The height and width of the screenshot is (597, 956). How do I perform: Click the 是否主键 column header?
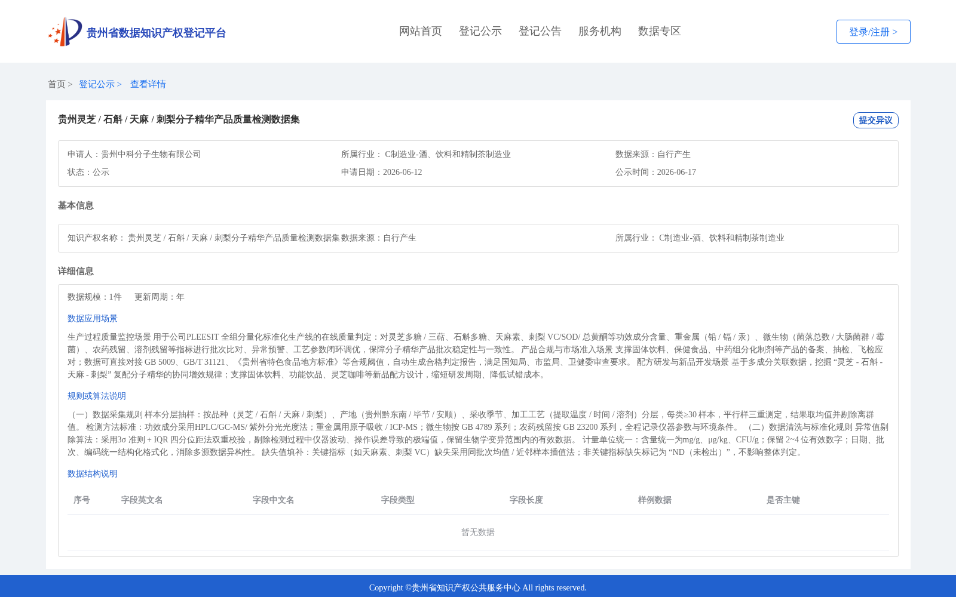coord(783,500)
